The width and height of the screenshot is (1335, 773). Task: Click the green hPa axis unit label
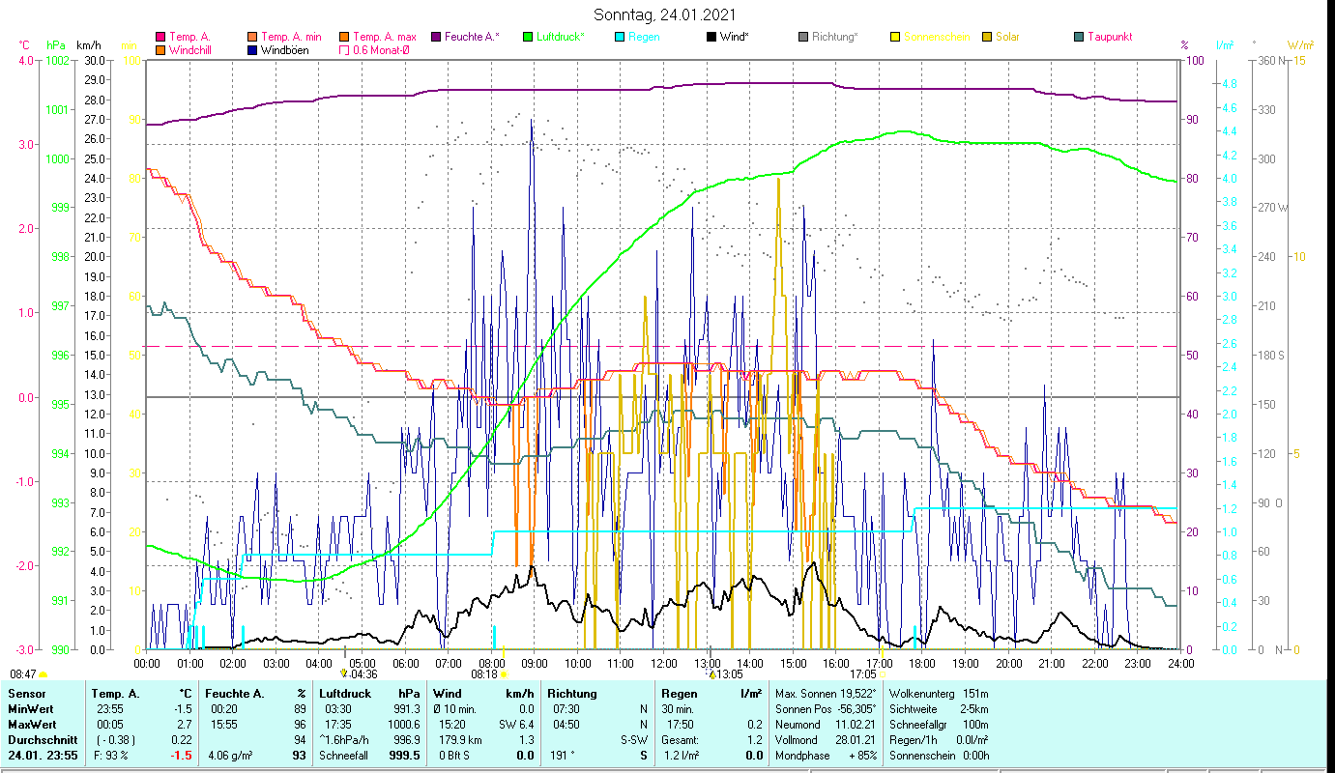click(56, 45)
